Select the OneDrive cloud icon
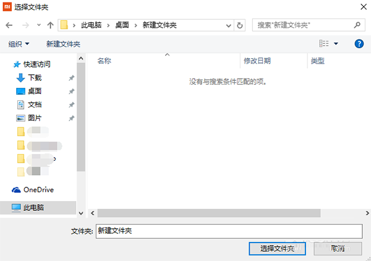Screen dimensions: 371x261 17,190
